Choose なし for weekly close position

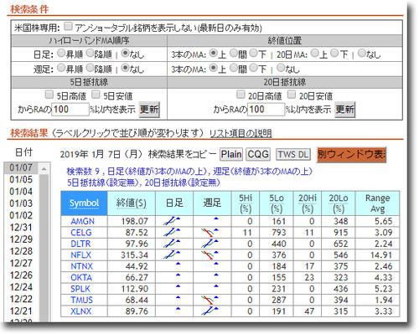coord(281,68)
